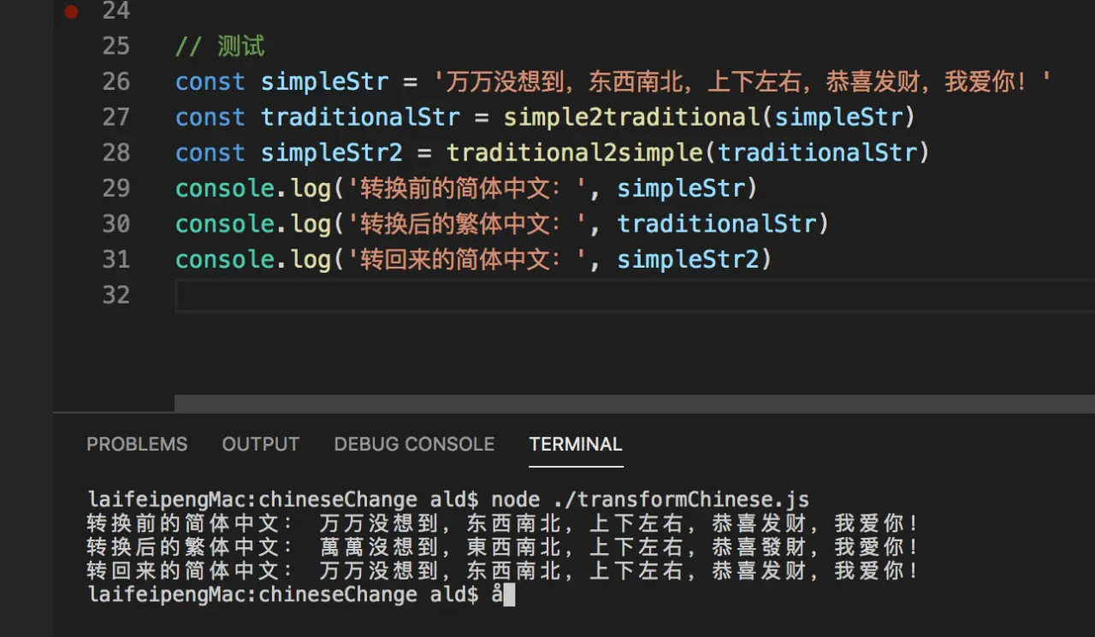Click line number 31 in the gutter
1095x637 pixels.
pos(116,259)
